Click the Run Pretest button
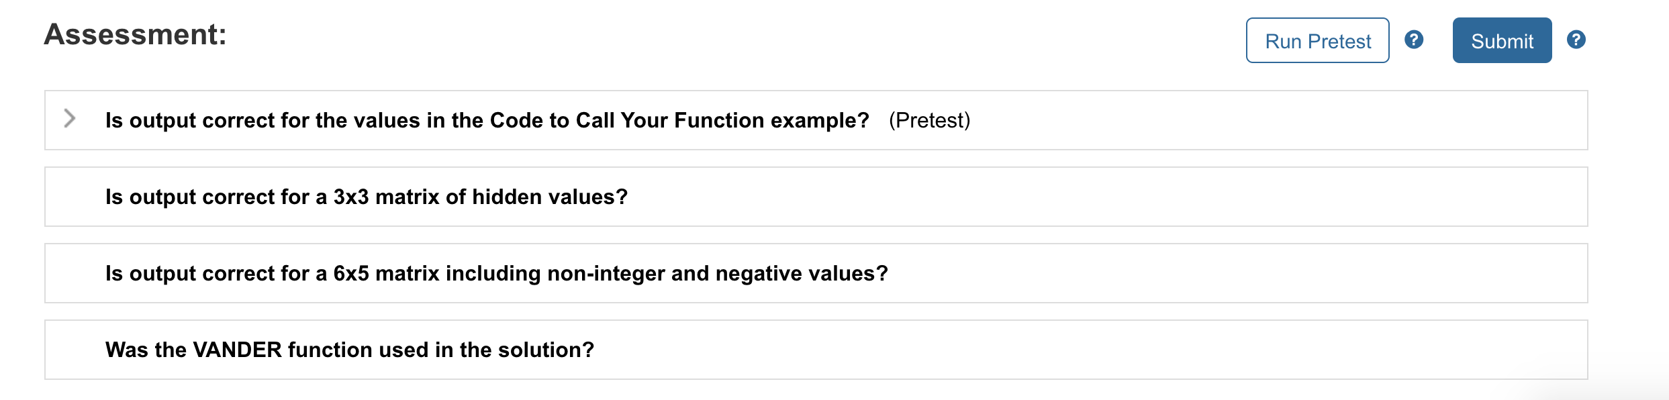 1317,40
